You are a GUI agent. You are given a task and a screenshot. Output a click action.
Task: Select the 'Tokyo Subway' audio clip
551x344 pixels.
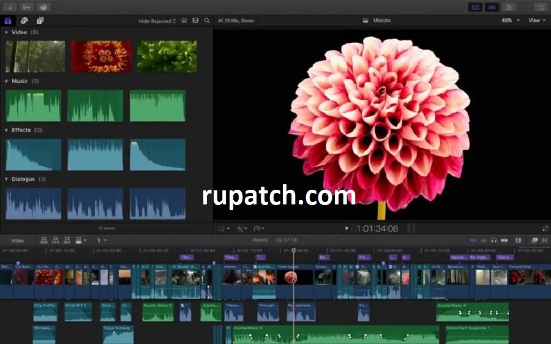click(118, 335)
